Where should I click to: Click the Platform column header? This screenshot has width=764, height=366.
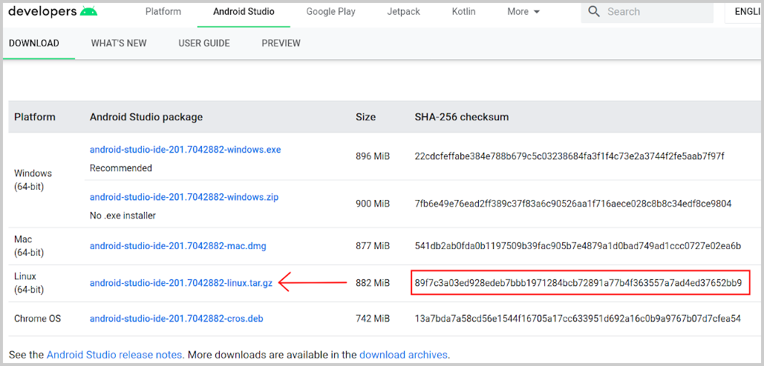coord(35,117)
